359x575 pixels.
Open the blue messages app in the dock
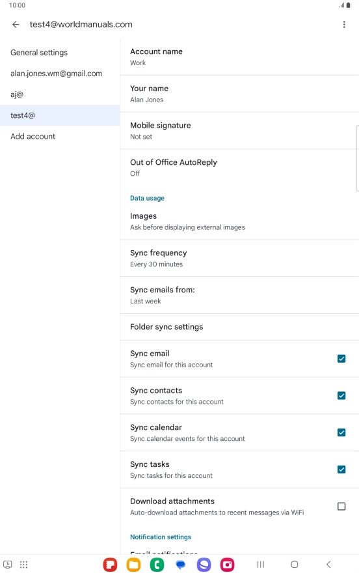181,565
